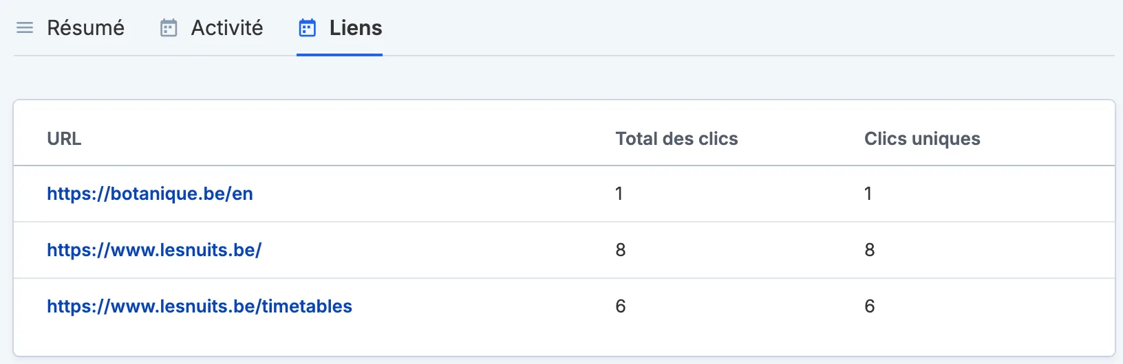Open the https://botanique.be/en link
The height and width of the screenshot is (364, 1123).
150,194
